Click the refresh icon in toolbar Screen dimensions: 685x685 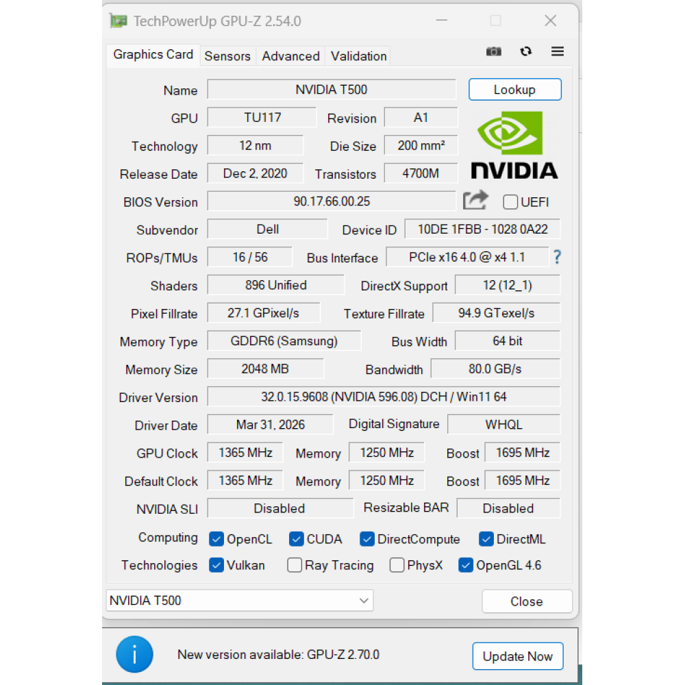(x=526, y=51)
